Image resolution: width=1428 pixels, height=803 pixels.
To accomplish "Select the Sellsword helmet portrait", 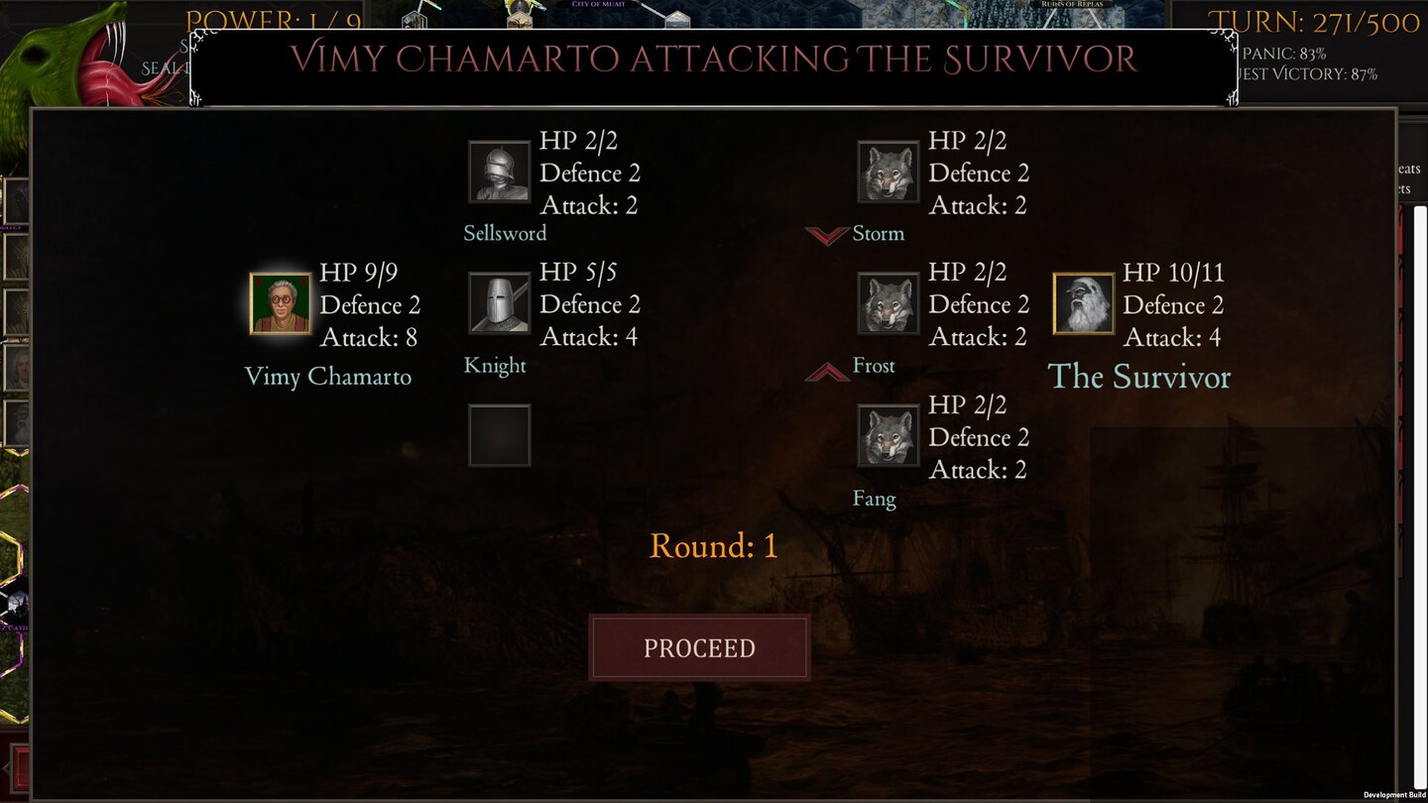I will [499, 172].
